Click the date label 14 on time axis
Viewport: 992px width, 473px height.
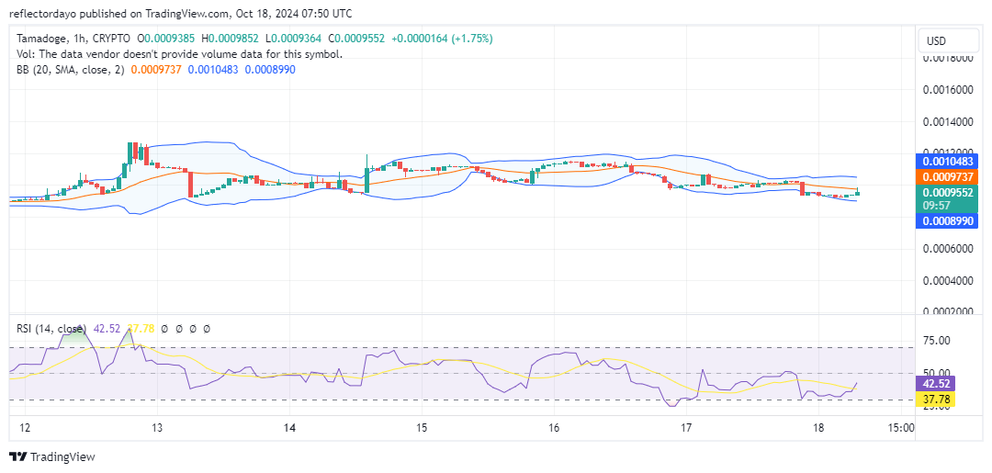click(x=289, y=428)
